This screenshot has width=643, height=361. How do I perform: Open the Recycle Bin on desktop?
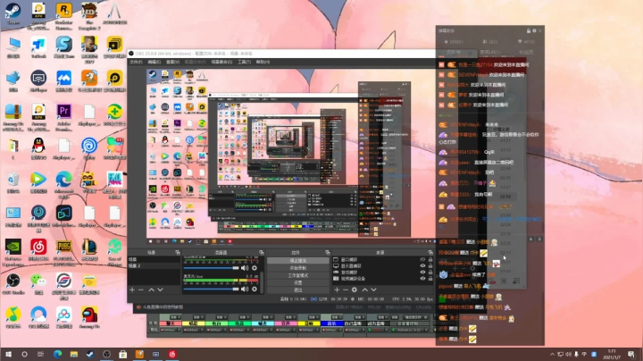(13, 181)
